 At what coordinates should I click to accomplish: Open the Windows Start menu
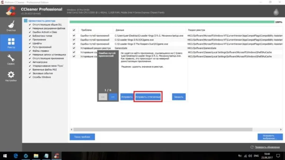(5, 156)
